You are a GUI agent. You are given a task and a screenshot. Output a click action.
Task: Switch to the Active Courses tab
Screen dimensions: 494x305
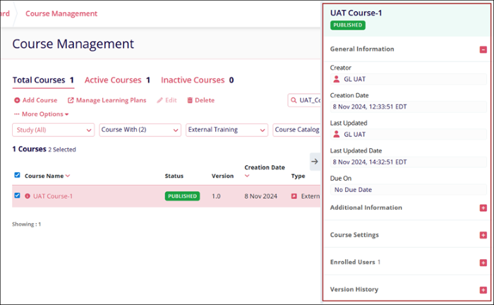117,80
